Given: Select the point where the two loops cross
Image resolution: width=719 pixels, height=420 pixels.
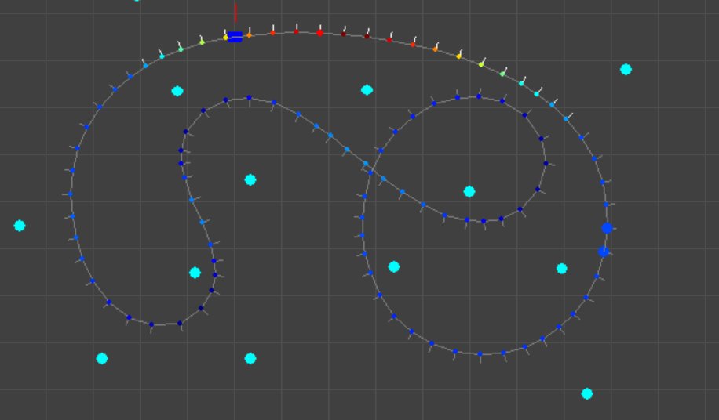Looking at the screenshot, I should click(x=370, y=170).
